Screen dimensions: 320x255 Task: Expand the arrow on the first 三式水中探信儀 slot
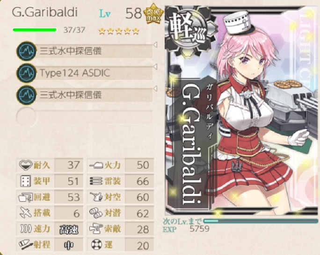click(155, 45)
